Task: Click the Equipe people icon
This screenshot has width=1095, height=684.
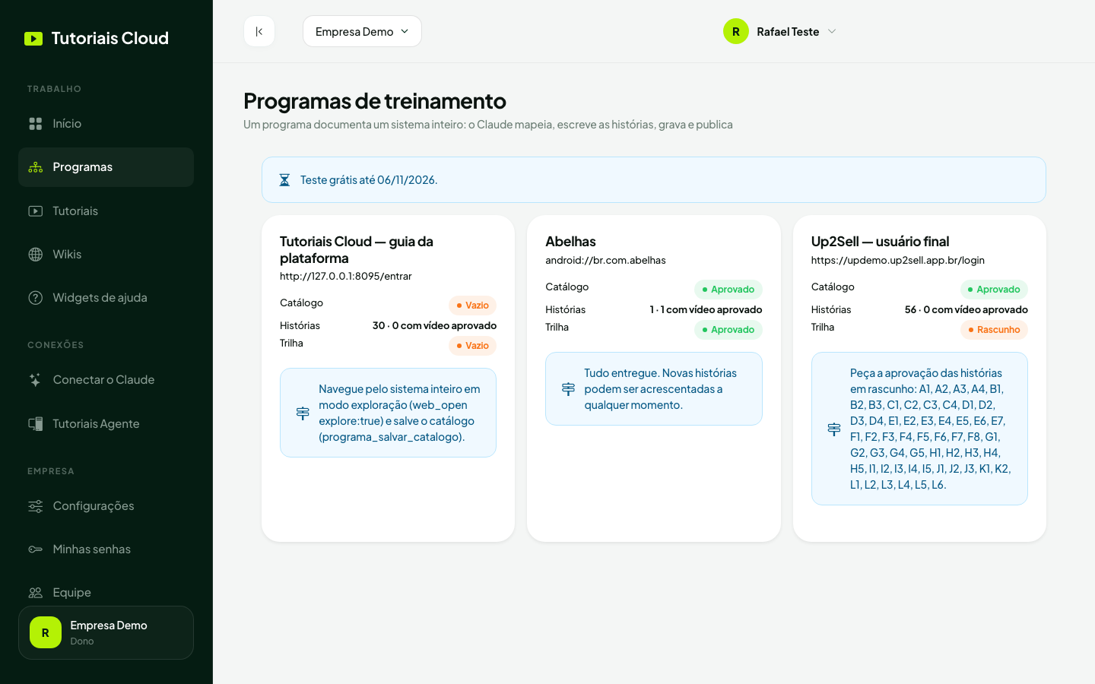Action: pos(36,593)
